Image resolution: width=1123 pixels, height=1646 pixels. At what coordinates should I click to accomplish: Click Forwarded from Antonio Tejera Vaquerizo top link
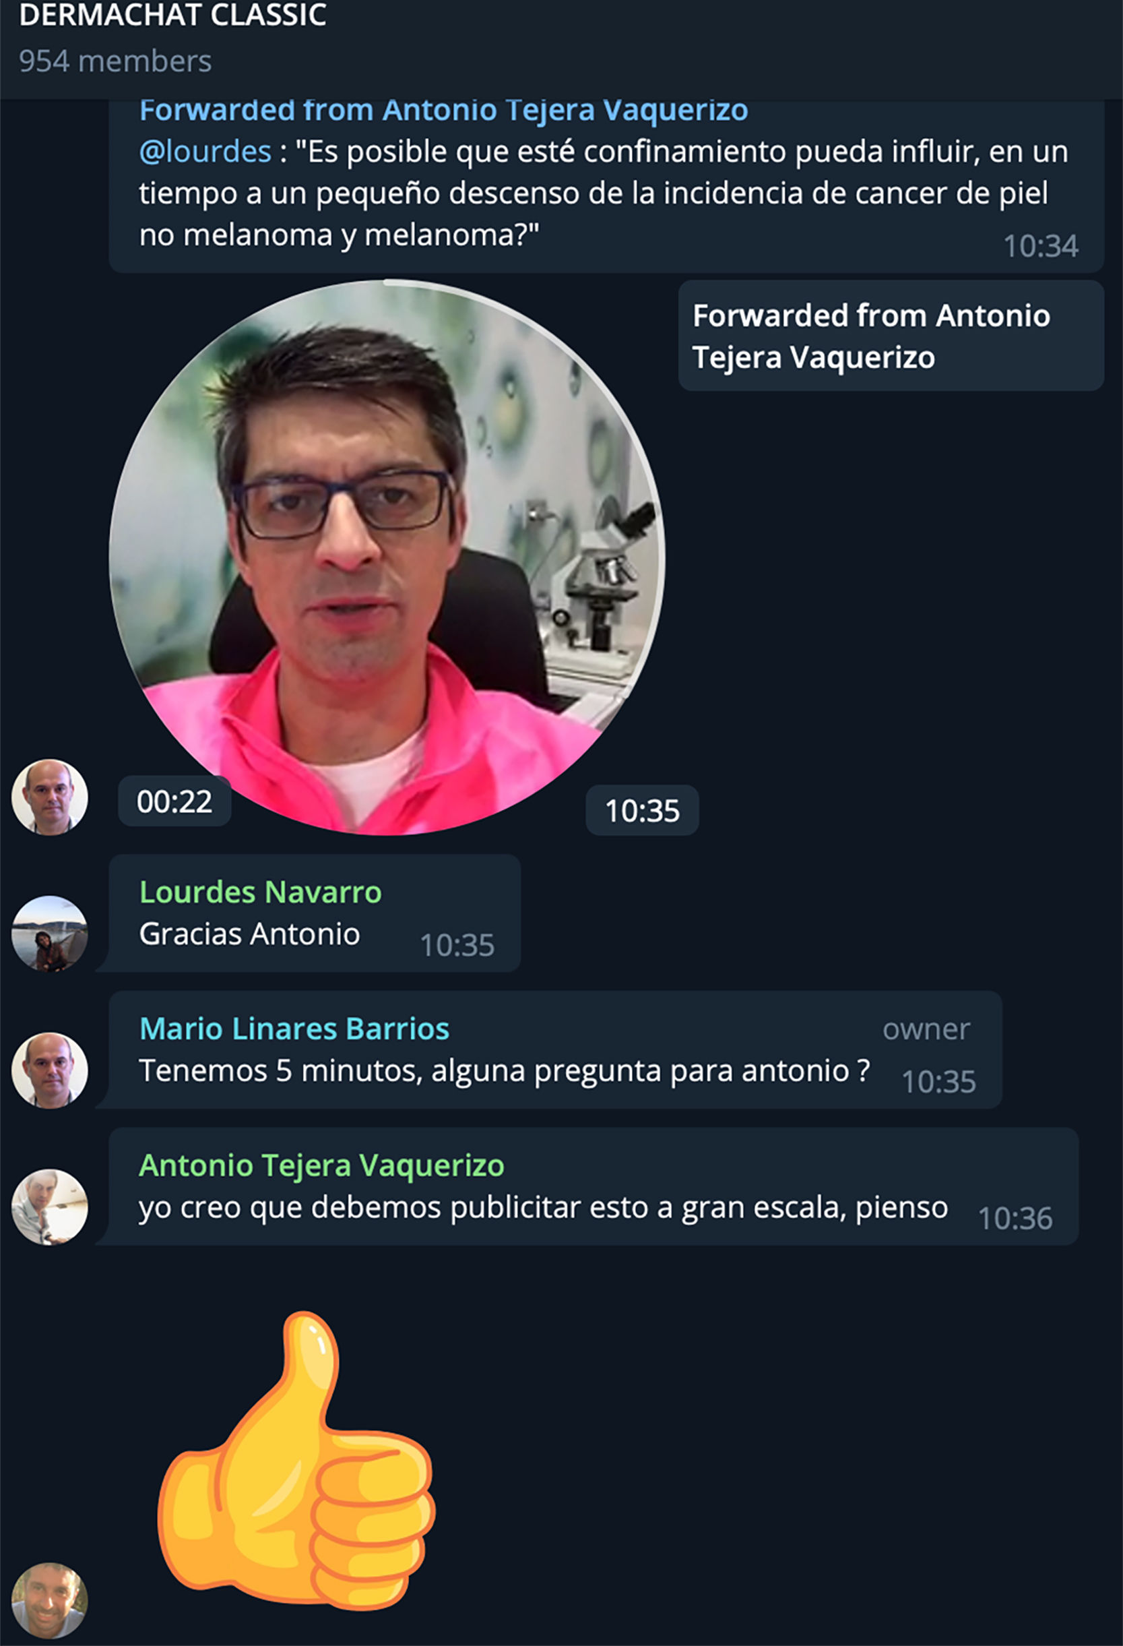443,111
